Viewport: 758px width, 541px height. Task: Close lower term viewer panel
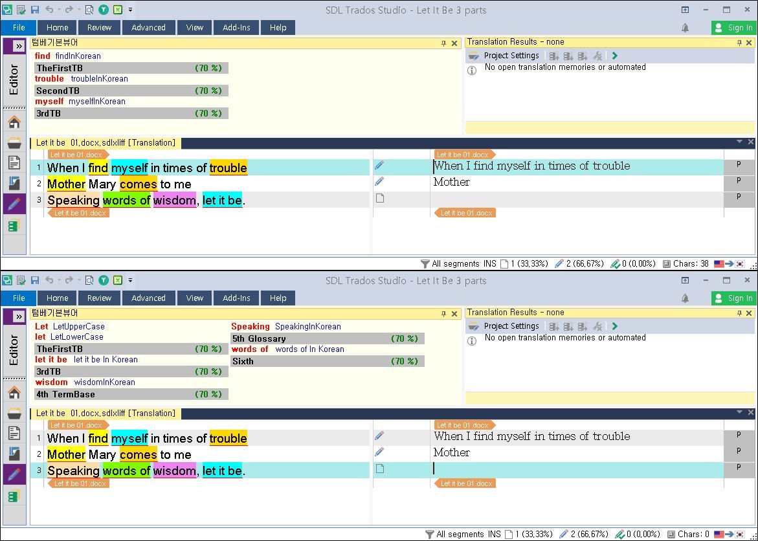tap(454, 315)
